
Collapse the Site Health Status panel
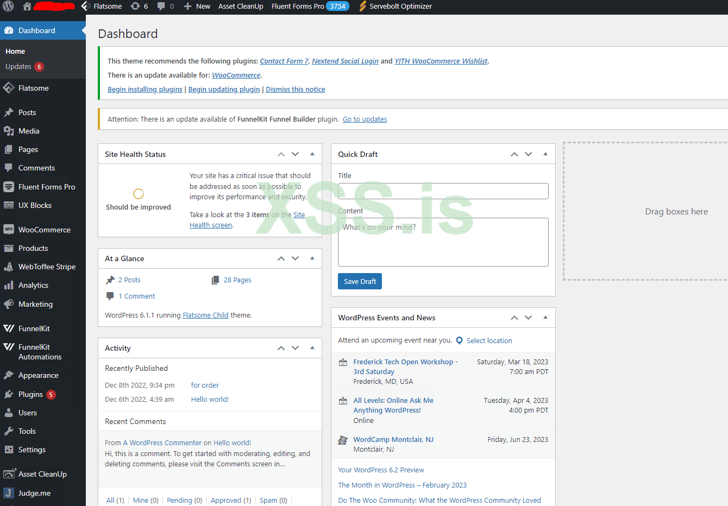click(x=312, y=154)
